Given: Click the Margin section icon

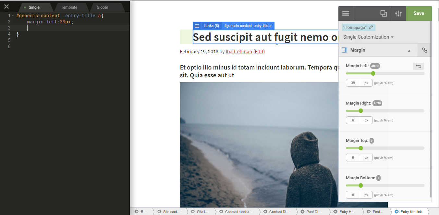Looking at the screenshot, I should [345, 50].
